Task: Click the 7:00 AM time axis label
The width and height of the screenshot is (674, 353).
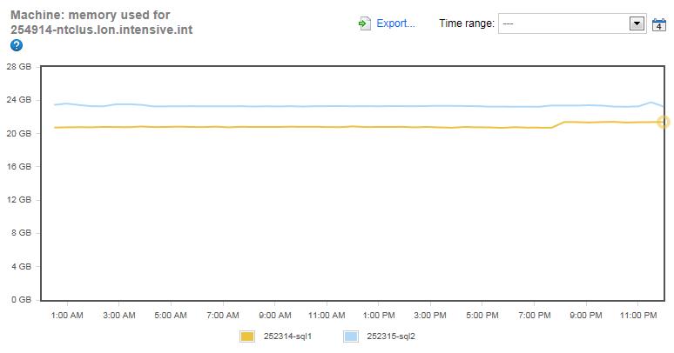Action: click(x=223, y=315)
